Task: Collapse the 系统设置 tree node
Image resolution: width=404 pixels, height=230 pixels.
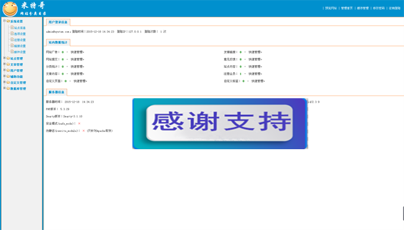Action: [4, 21]
